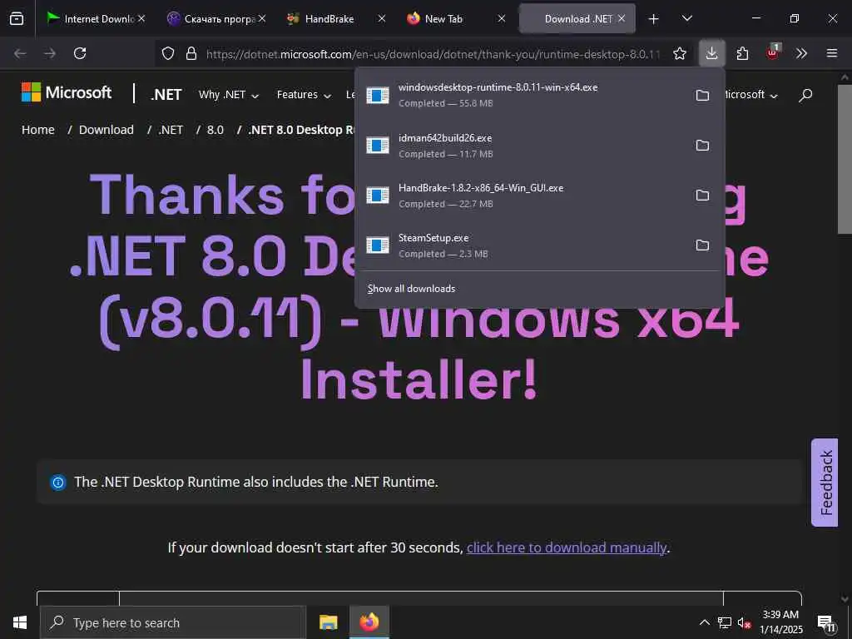The image size is (852, 639).
Task: Go back to previous page
Action: coord(20,53)
